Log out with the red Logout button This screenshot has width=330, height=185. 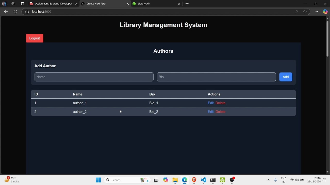35,38
